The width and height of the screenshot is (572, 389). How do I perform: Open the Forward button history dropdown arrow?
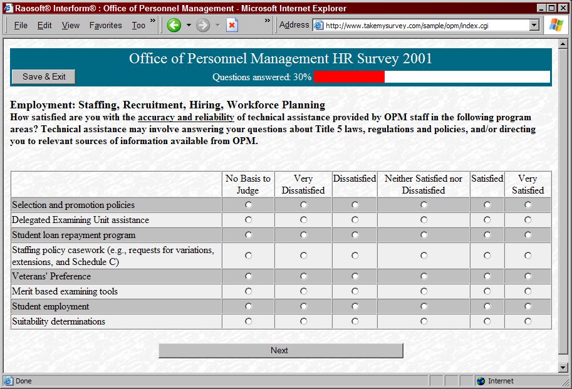coord(218,25)
